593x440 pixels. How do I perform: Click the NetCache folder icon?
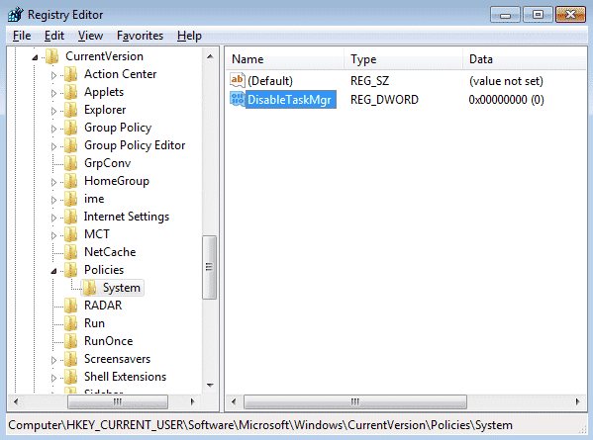pyautogui.click(x=70, y=252)
